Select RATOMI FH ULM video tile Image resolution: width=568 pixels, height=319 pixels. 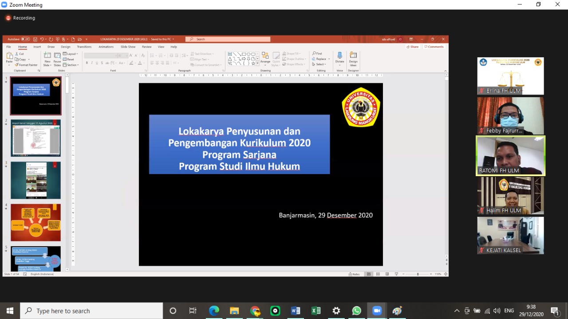coord(510,156)
